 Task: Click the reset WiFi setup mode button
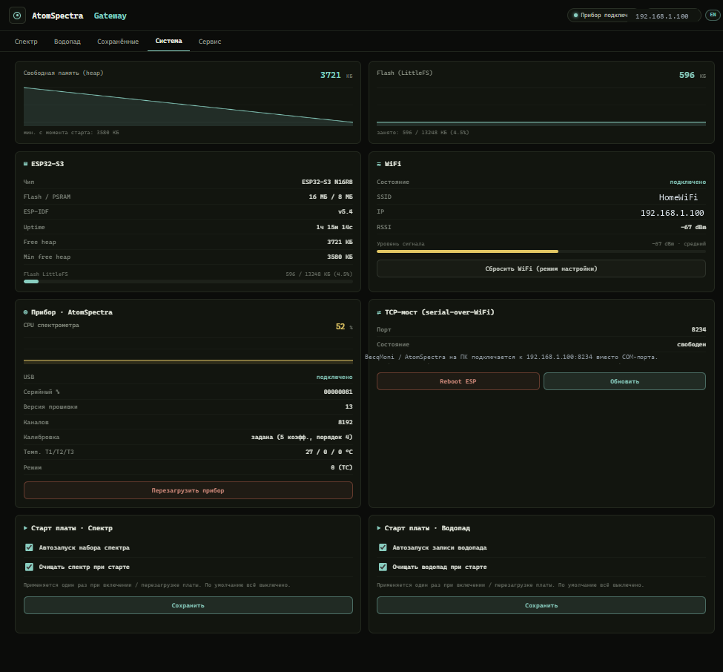[x=541, y=269]
